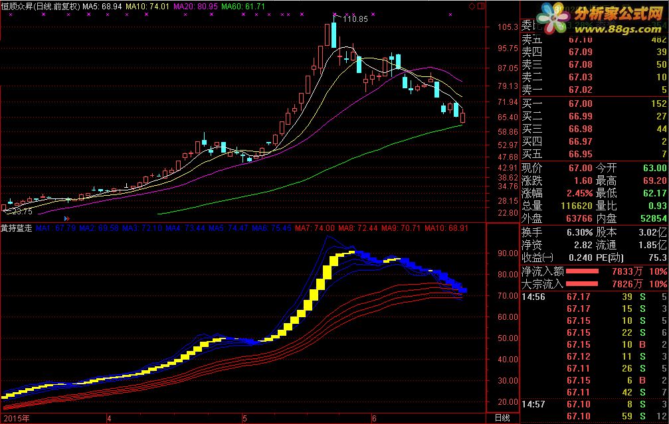Click the MA5: 68.94 indicator label
This screenshot has width=669, height=424.
[x=102, y=7]
